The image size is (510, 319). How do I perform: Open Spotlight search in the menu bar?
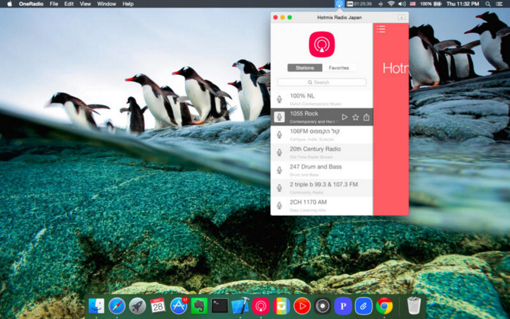[488, 4]
